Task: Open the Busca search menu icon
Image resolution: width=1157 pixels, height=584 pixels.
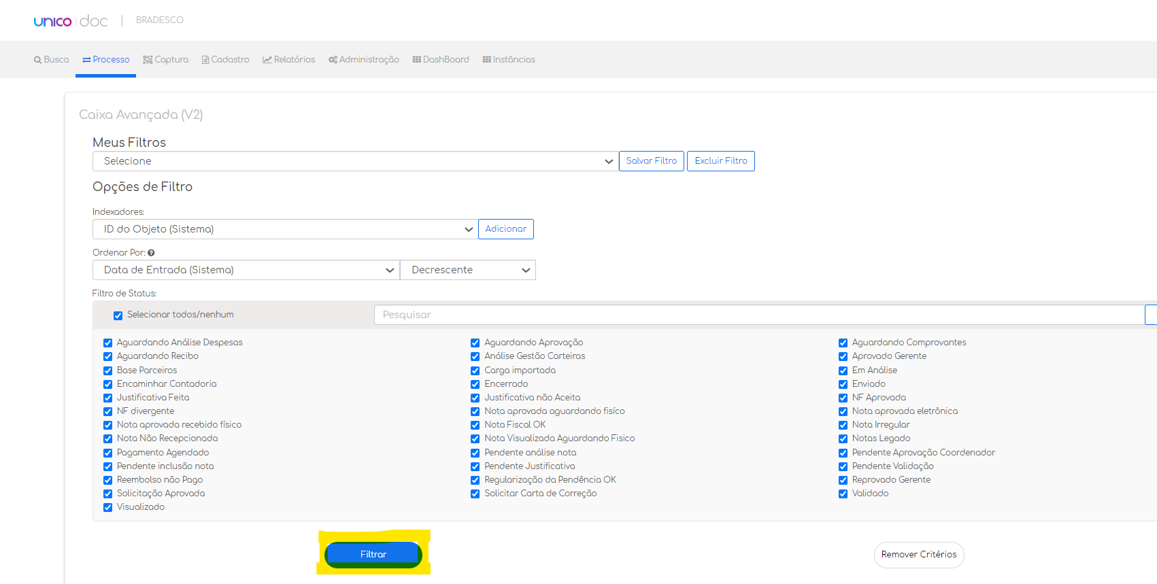Action: 38,60
